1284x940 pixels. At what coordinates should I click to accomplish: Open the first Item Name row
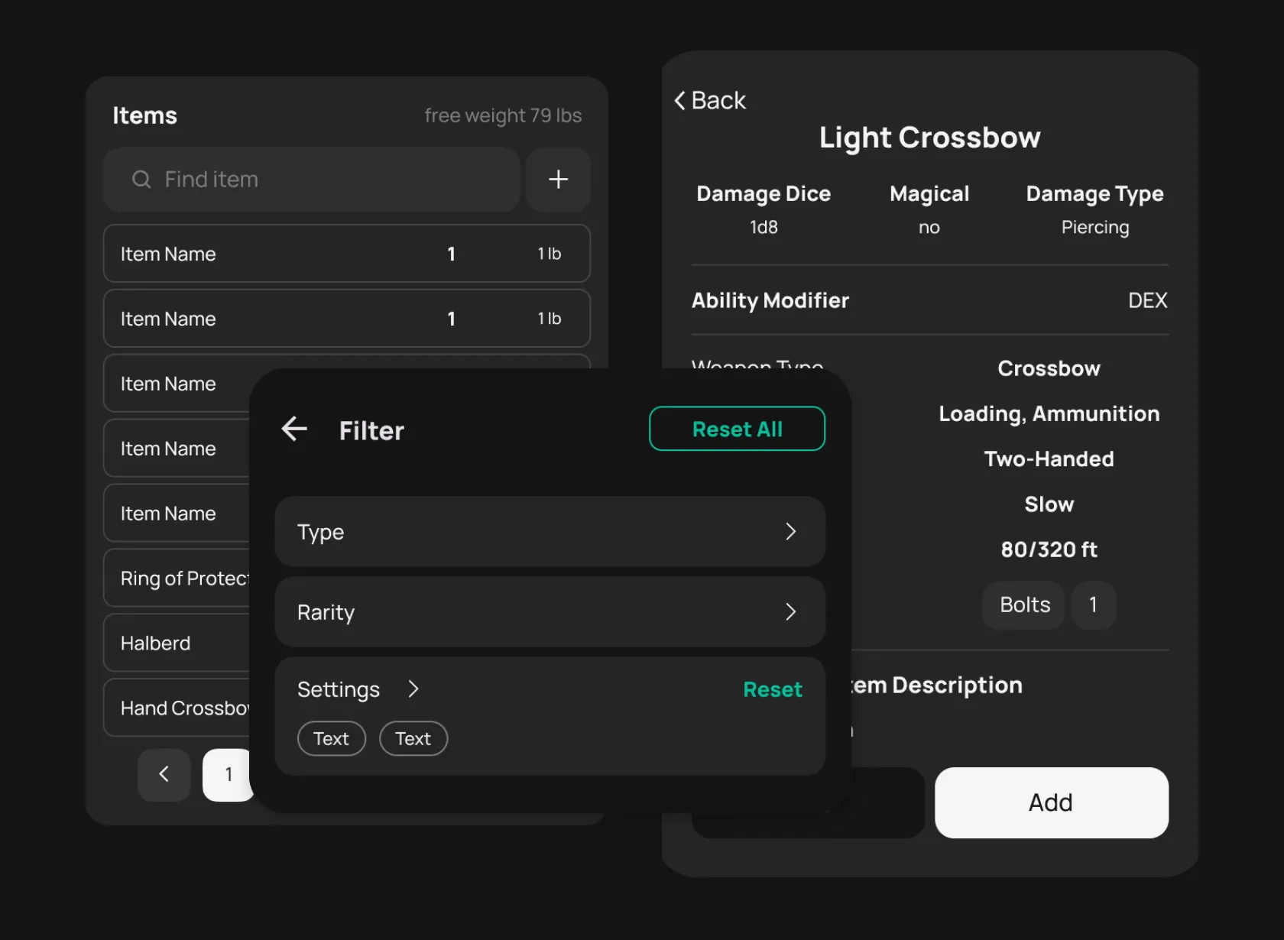click(347, 254)
